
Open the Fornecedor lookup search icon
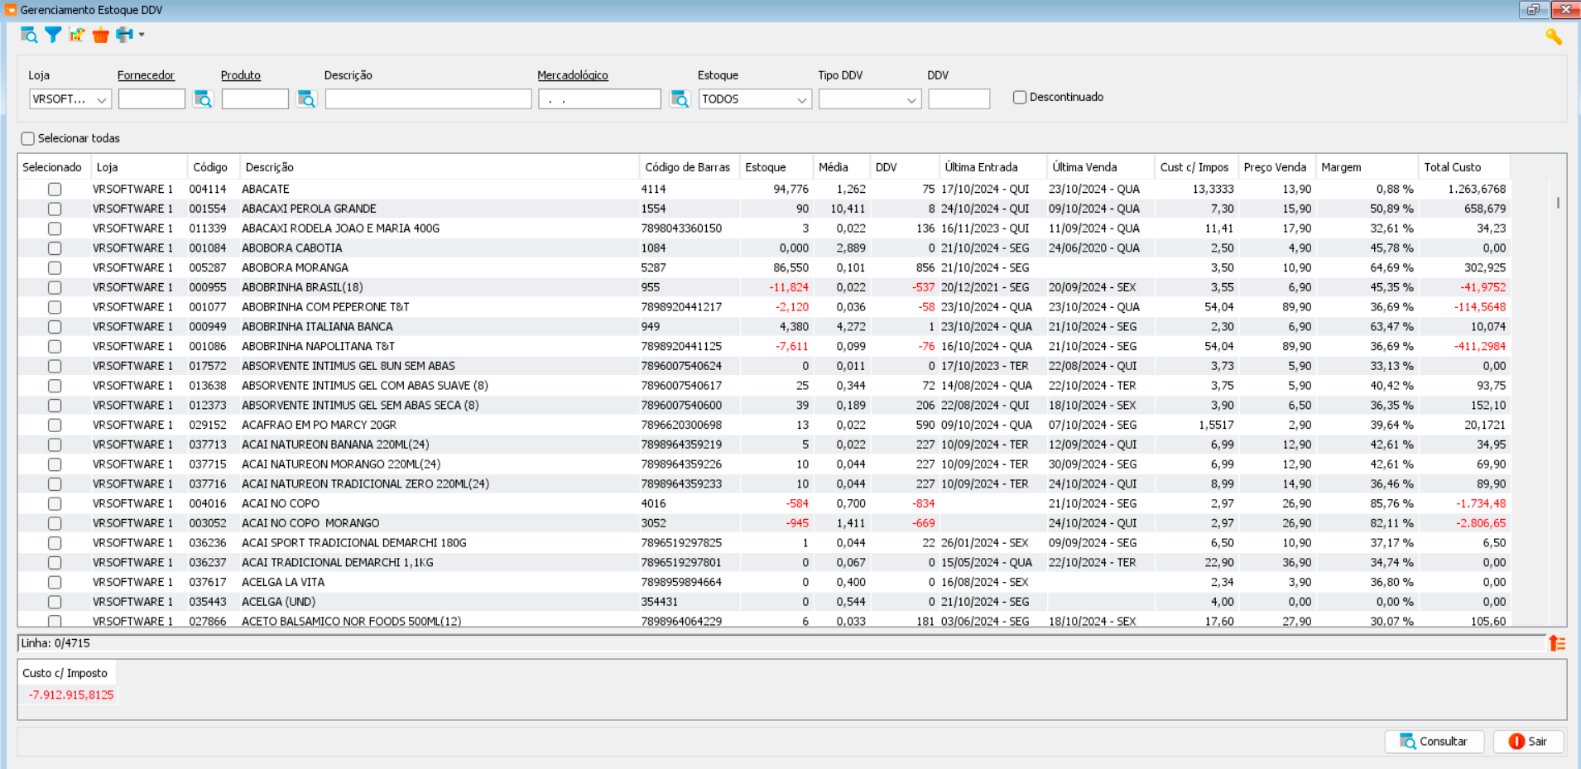click(x=203, y=99)
